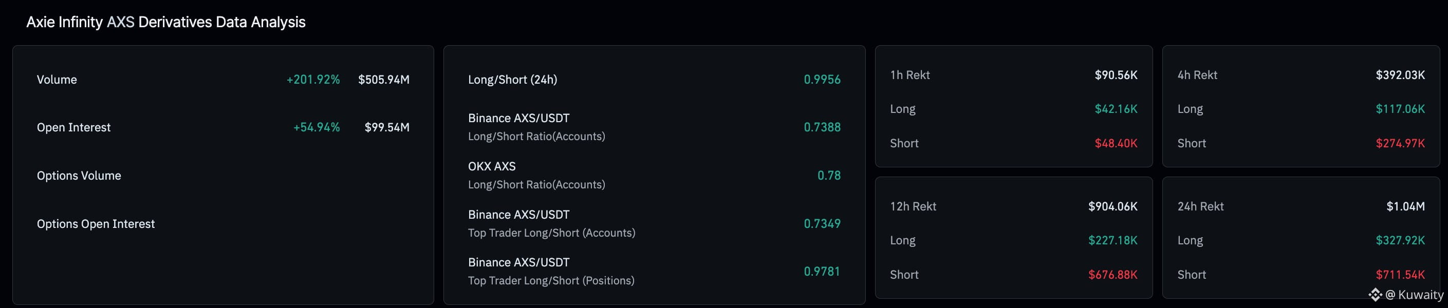Click the Volume $505.94M value
The image size is (1448, 308).
click(383, 80)
